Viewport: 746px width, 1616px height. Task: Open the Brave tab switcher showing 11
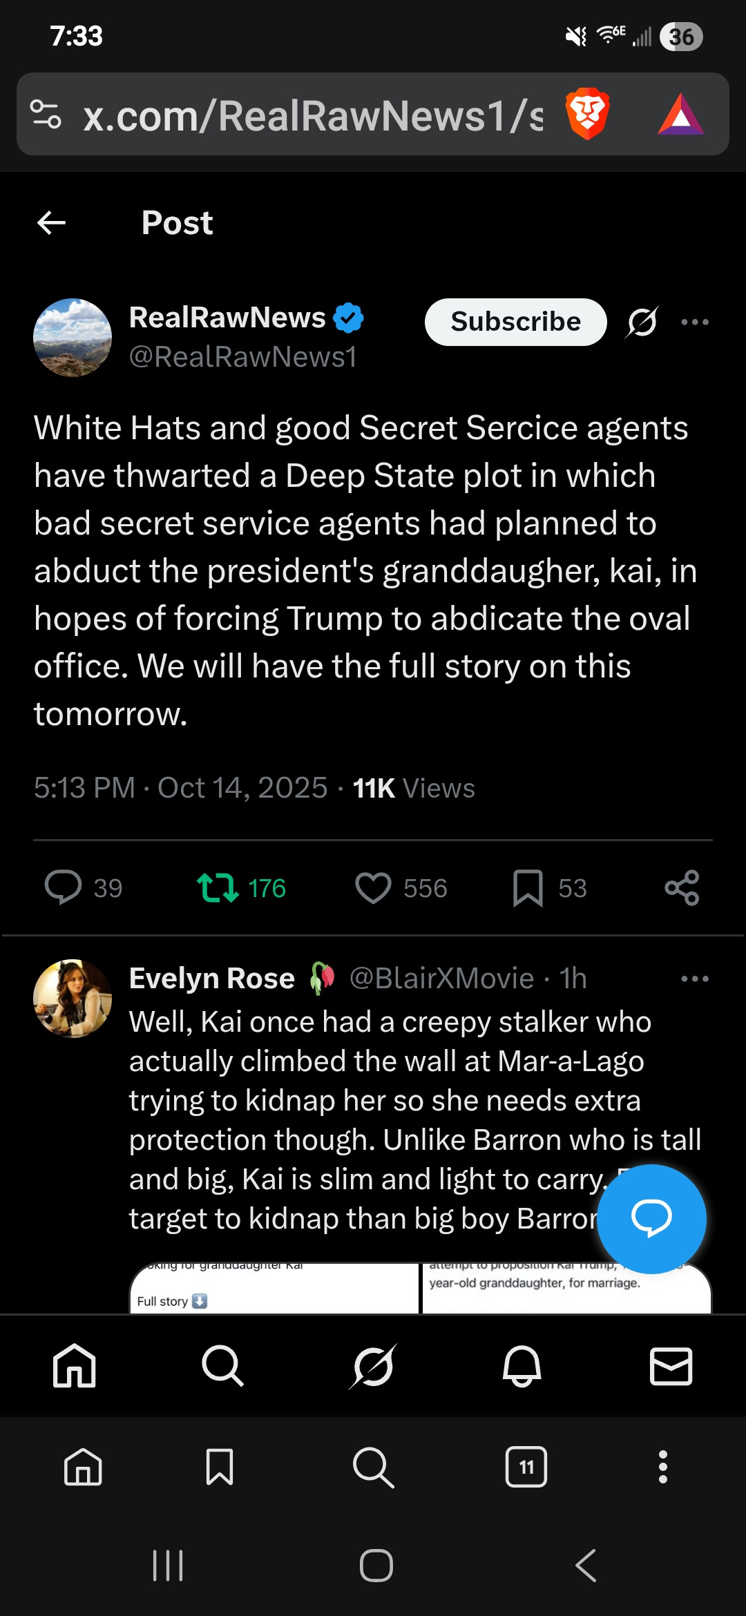pyautogui.click(x=526, y=1467)
